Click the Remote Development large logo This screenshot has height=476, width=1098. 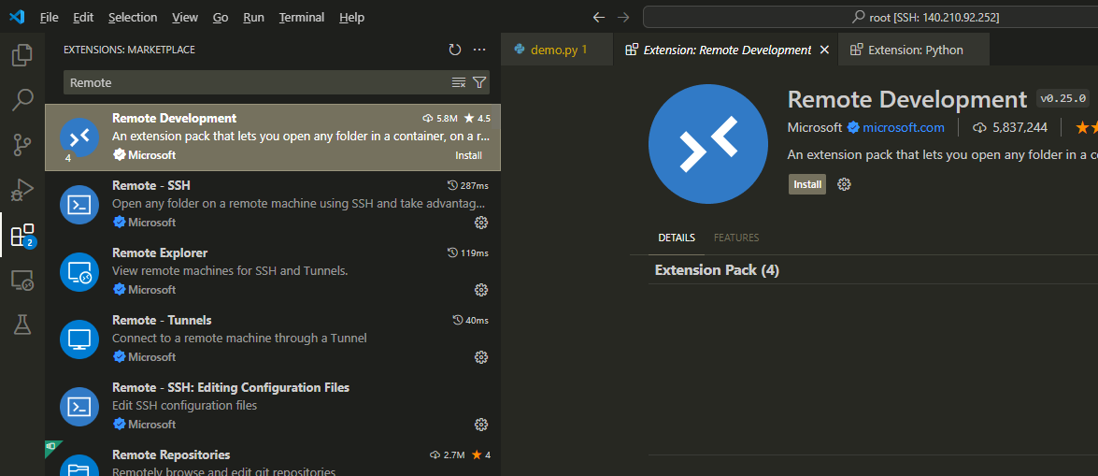[x=708, y=144]
